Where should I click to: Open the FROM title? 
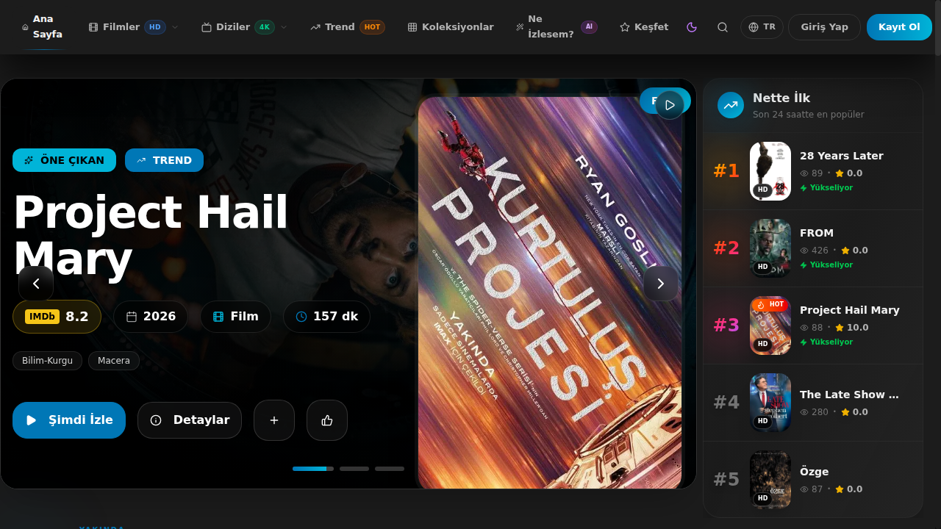pyautogui.click(x=817, y=233)
